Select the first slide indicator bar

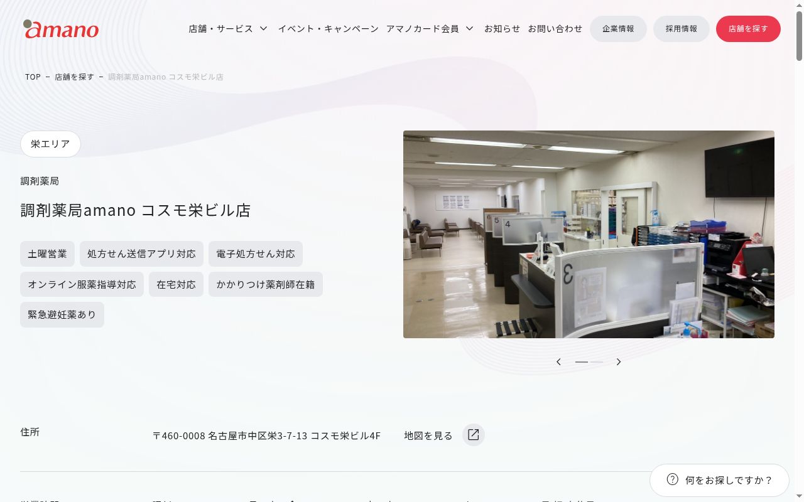(582, 362)
